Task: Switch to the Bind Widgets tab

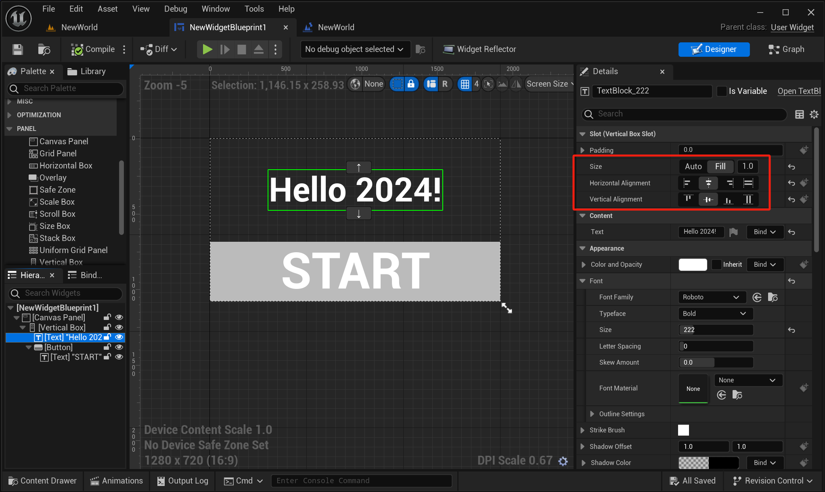Action: tap(85, 275)
